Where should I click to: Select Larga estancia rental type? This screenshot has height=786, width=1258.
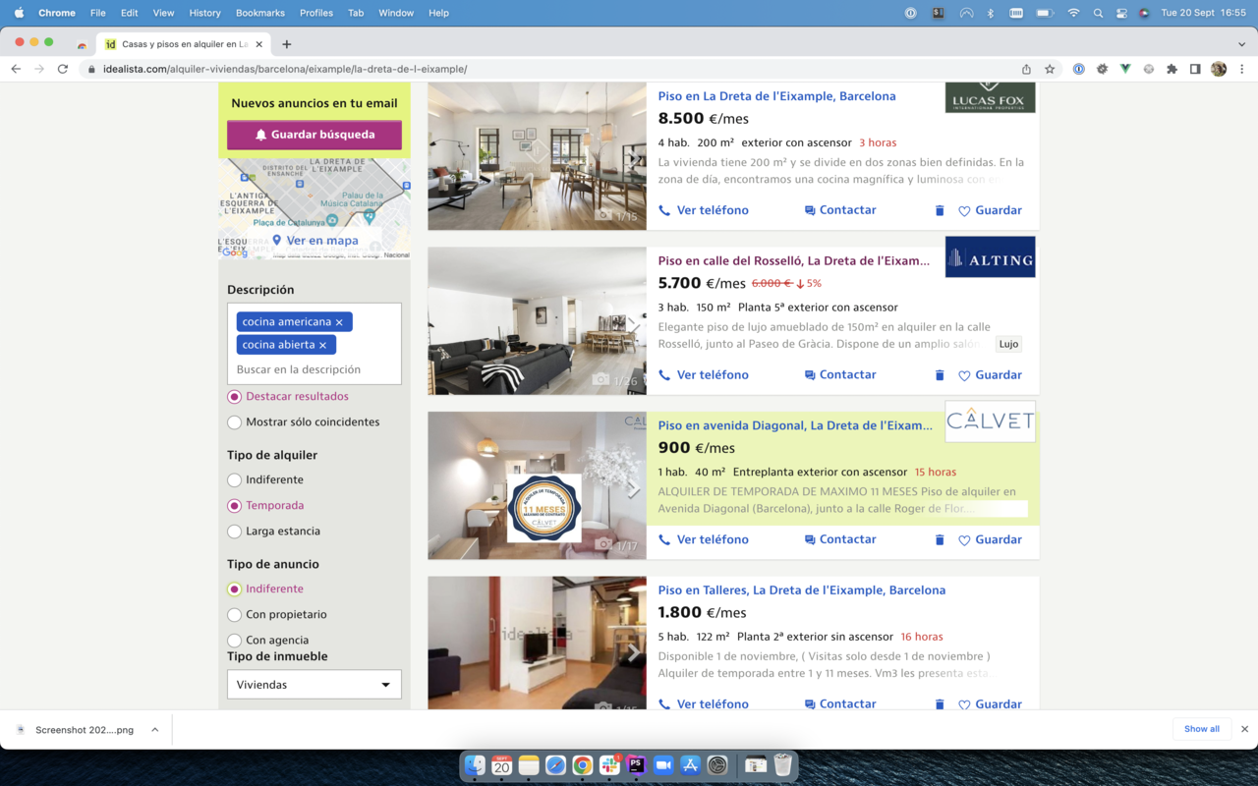click(x=234, y=532)
